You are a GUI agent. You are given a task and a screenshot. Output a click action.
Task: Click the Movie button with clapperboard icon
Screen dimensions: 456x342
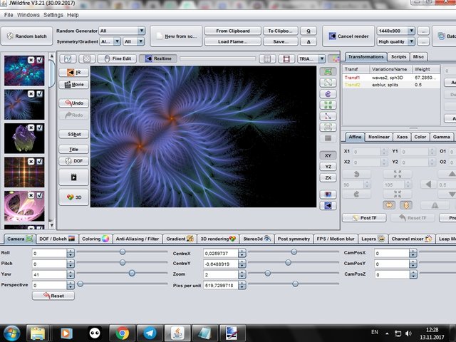(73, 85)
